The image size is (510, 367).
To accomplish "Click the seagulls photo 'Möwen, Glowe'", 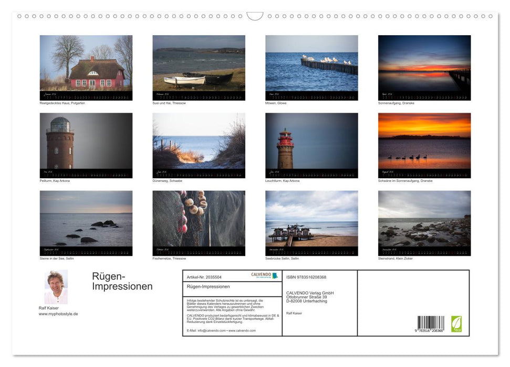I will 311,67.
